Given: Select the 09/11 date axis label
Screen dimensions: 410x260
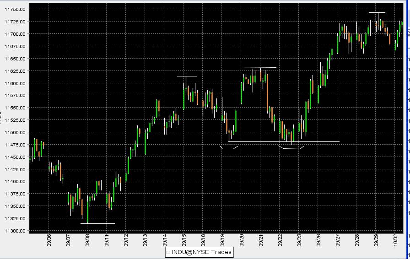Looking at the screenshot, I should [107, 241].
